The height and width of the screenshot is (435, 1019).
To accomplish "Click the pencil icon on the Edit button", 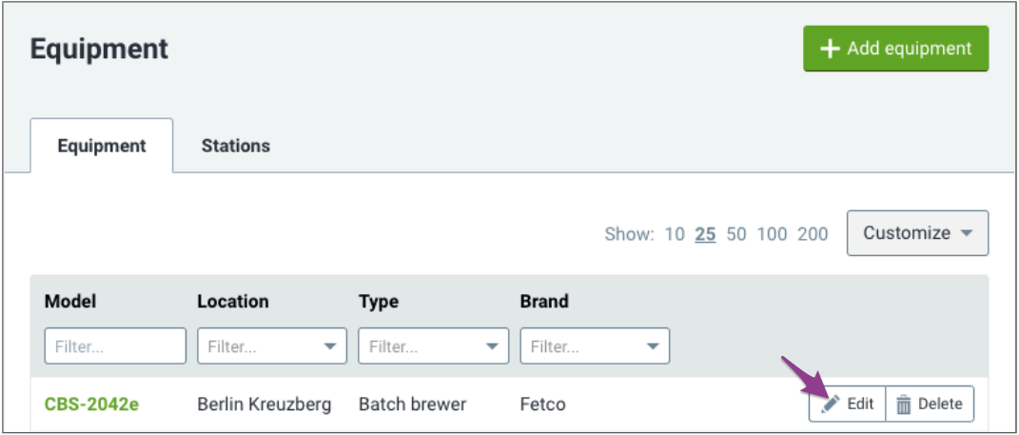I will [830, 404].
